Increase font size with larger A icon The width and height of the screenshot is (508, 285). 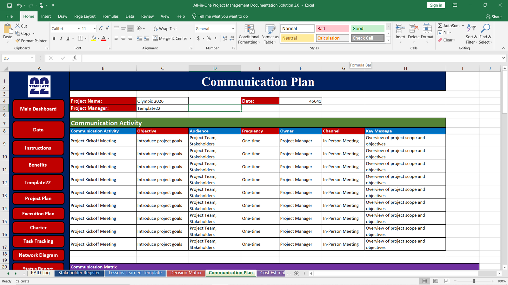click(101, 28)
